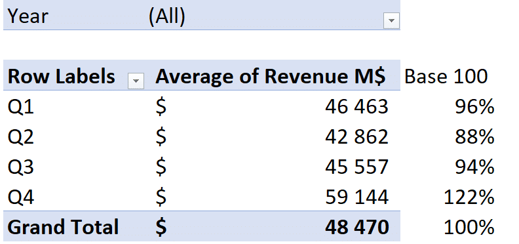Select the 122% Base 100 cell
The image size is (519, 244).
click(x=469, y=197)
